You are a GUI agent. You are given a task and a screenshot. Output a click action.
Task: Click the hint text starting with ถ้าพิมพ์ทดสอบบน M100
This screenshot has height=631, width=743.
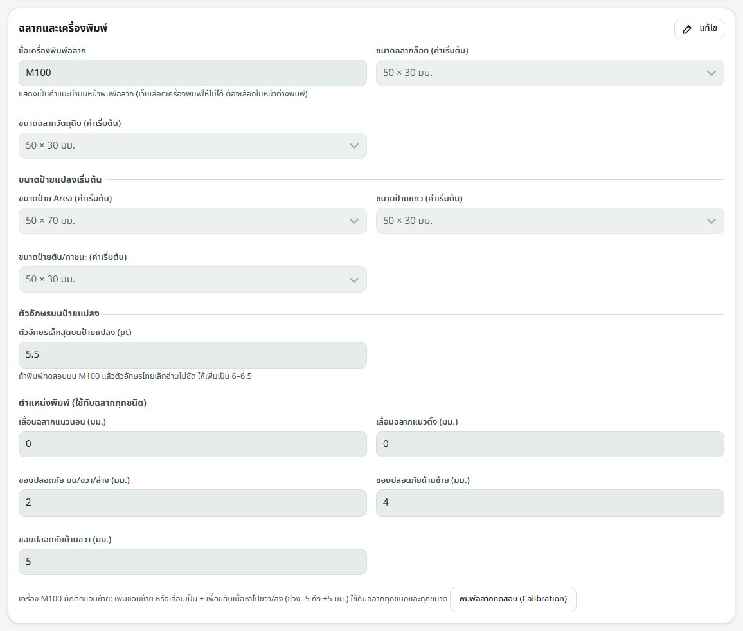pos(135,376)
